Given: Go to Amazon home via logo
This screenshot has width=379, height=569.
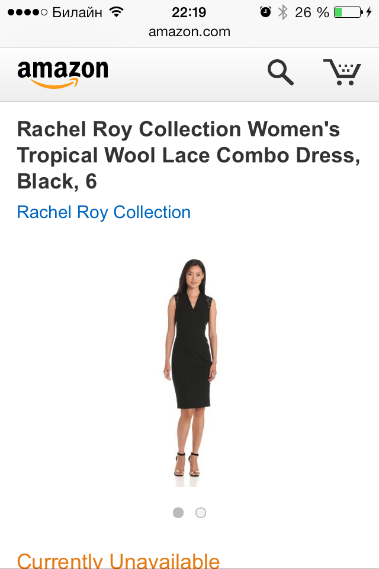Looking at the screenshot, I should tap(63, 74).
